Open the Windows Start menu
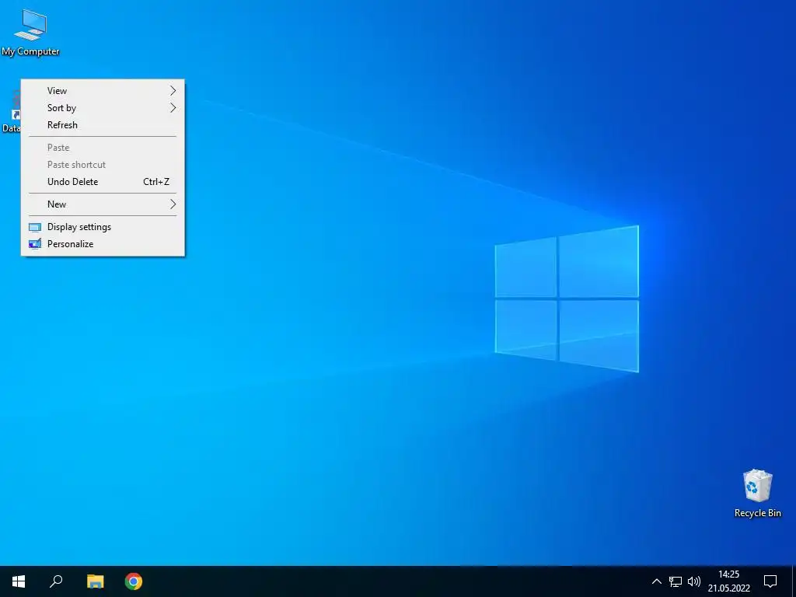The image size is (796, 597). pos(19,581)
